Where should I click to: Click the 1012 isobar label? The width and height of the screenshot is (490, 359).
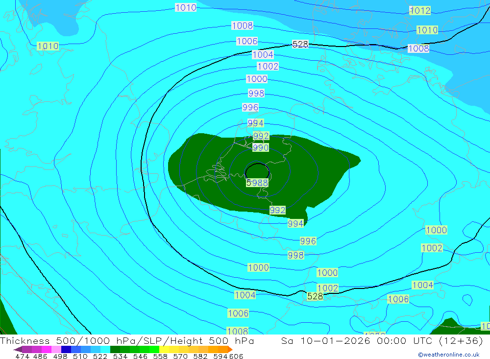pyautogui.click(x=420, y=11)
